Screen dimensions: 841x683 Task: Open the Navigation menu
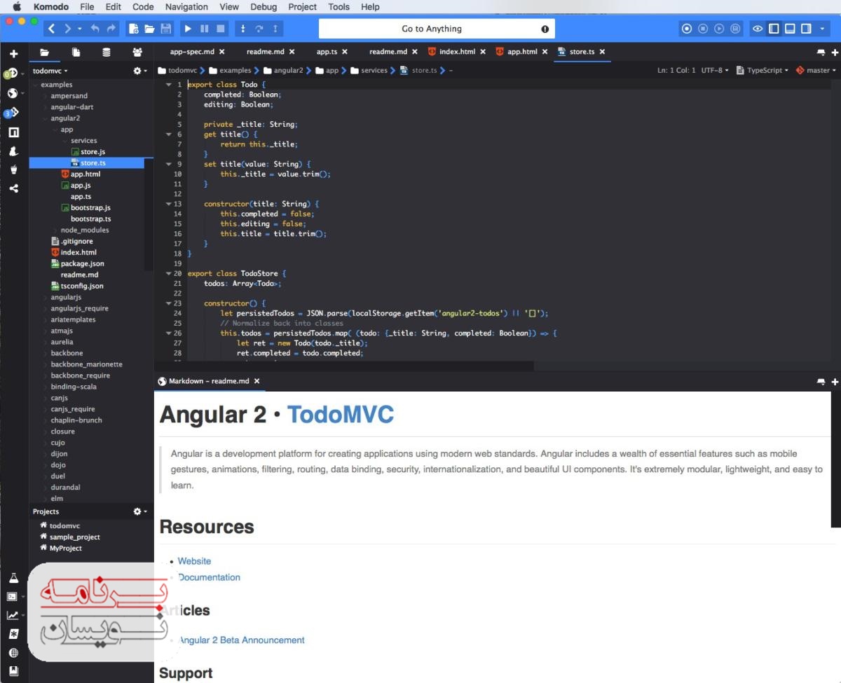(186, 6)
